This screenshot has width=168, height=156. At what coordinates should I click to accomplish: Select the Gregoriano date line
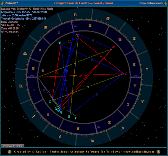[24, 12]
